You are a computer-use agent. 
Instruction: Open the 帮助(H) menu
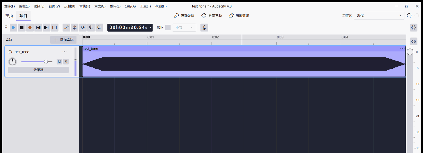coord(160,6)
